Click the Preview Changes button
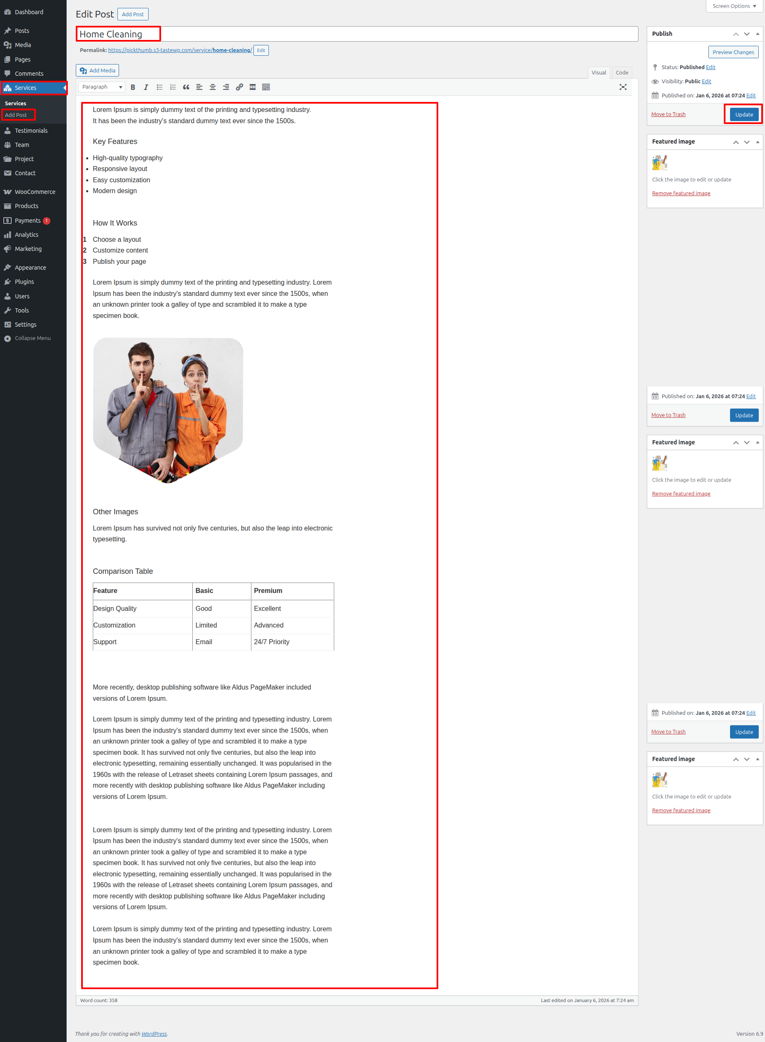 tap(733, 52)
